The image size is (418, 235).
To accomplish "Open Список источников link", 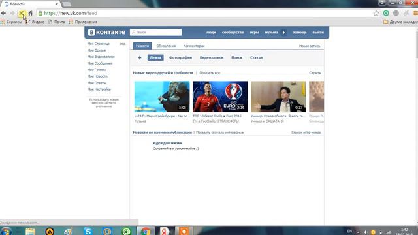I will [306, 133].
